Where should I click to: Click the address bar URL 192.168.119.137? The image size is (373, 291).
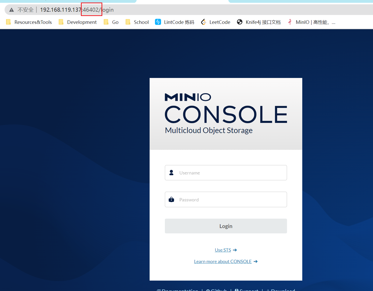[61, 10]
